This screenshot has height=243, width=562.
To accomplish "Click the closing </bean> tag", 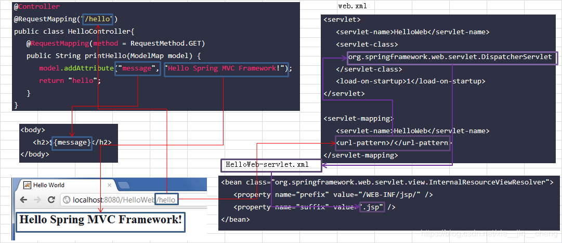I will (236, 219).
